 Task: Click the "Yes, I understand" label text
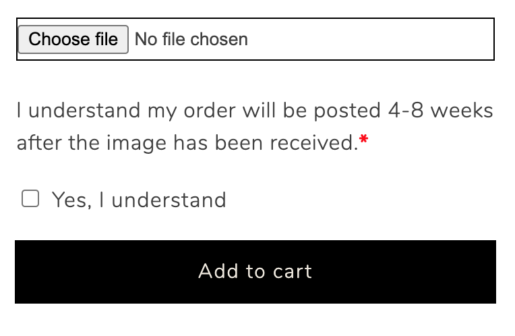[139, 200]
